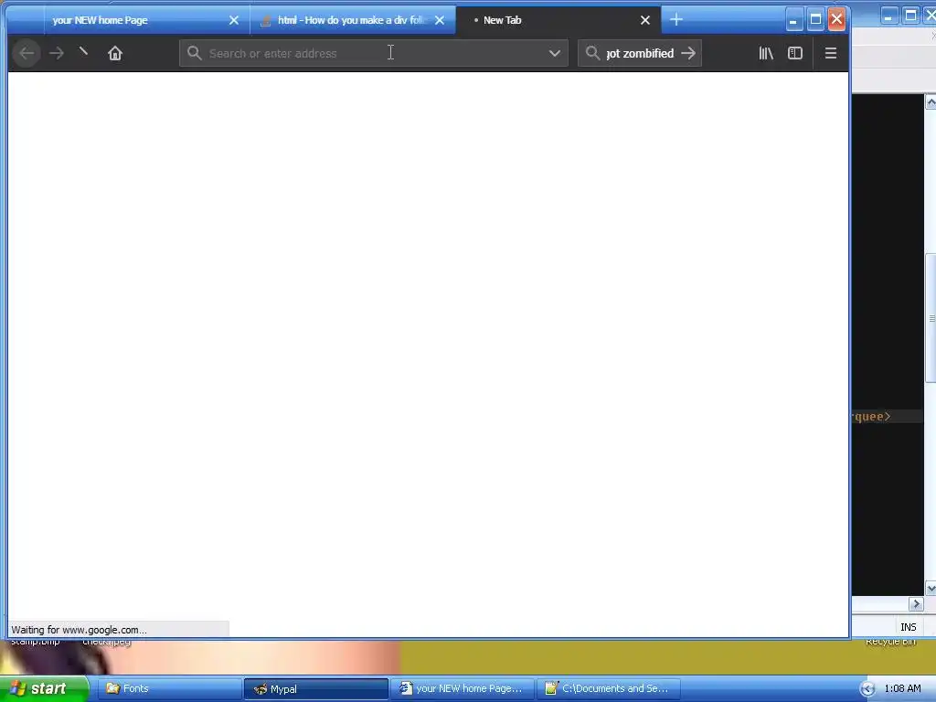
Task: Submit search with the go arrow
Action: coord(688,53)
